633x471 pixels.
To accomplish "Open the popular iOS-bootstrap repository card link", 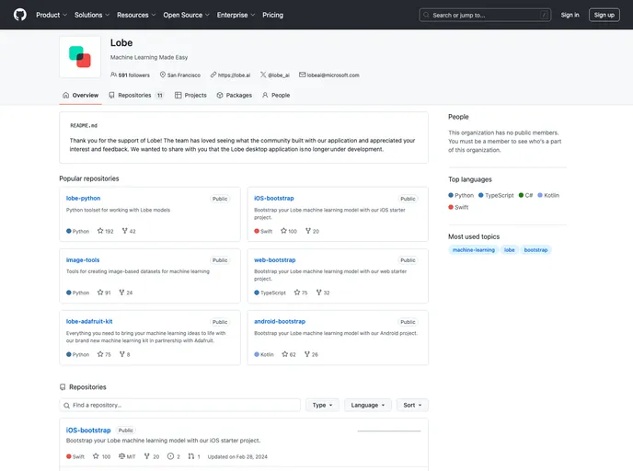I will [x=273, y=198].
